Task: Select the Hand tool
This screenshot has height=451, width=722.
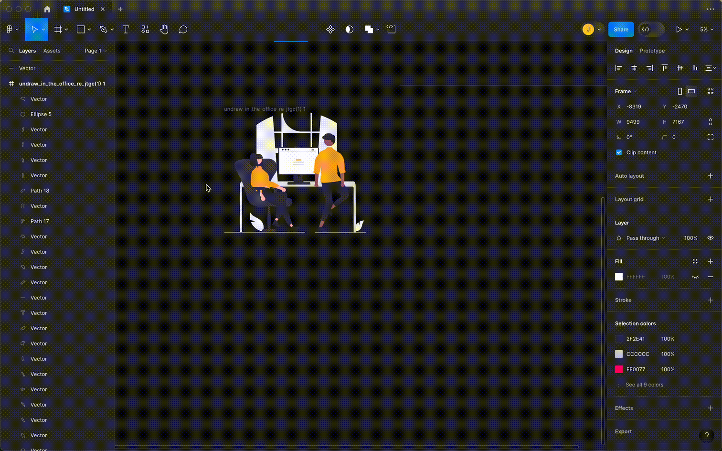Action: [164, 30]
